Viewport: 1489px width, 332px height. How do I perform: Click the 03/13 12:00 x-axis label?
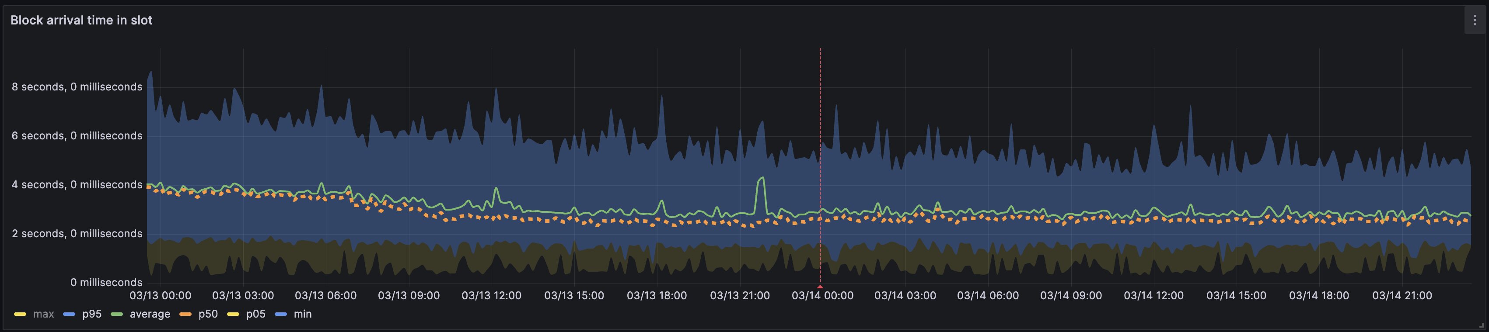tap(491, 296)
